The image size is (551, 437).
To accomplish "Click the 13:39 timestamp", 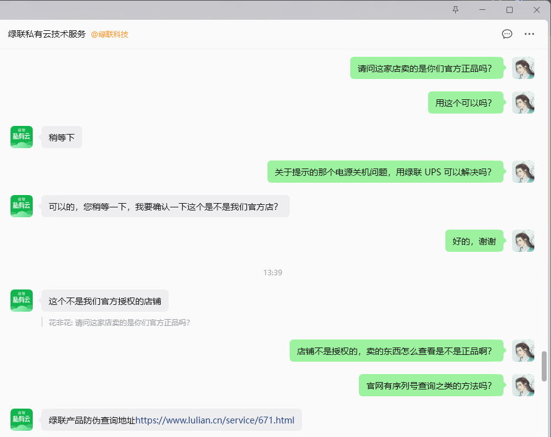I will tap(272, 273).
